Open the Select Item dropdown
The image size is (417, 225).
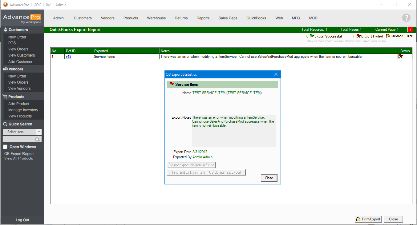39,132
